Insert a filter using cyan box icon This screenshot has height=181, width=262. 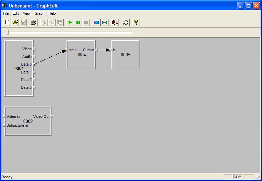[x=97, y=22]
